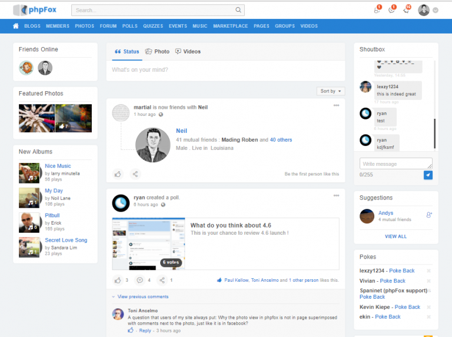Add Andys as friend icon
Viewport: 452px width, 337px height.
(429, 215)
